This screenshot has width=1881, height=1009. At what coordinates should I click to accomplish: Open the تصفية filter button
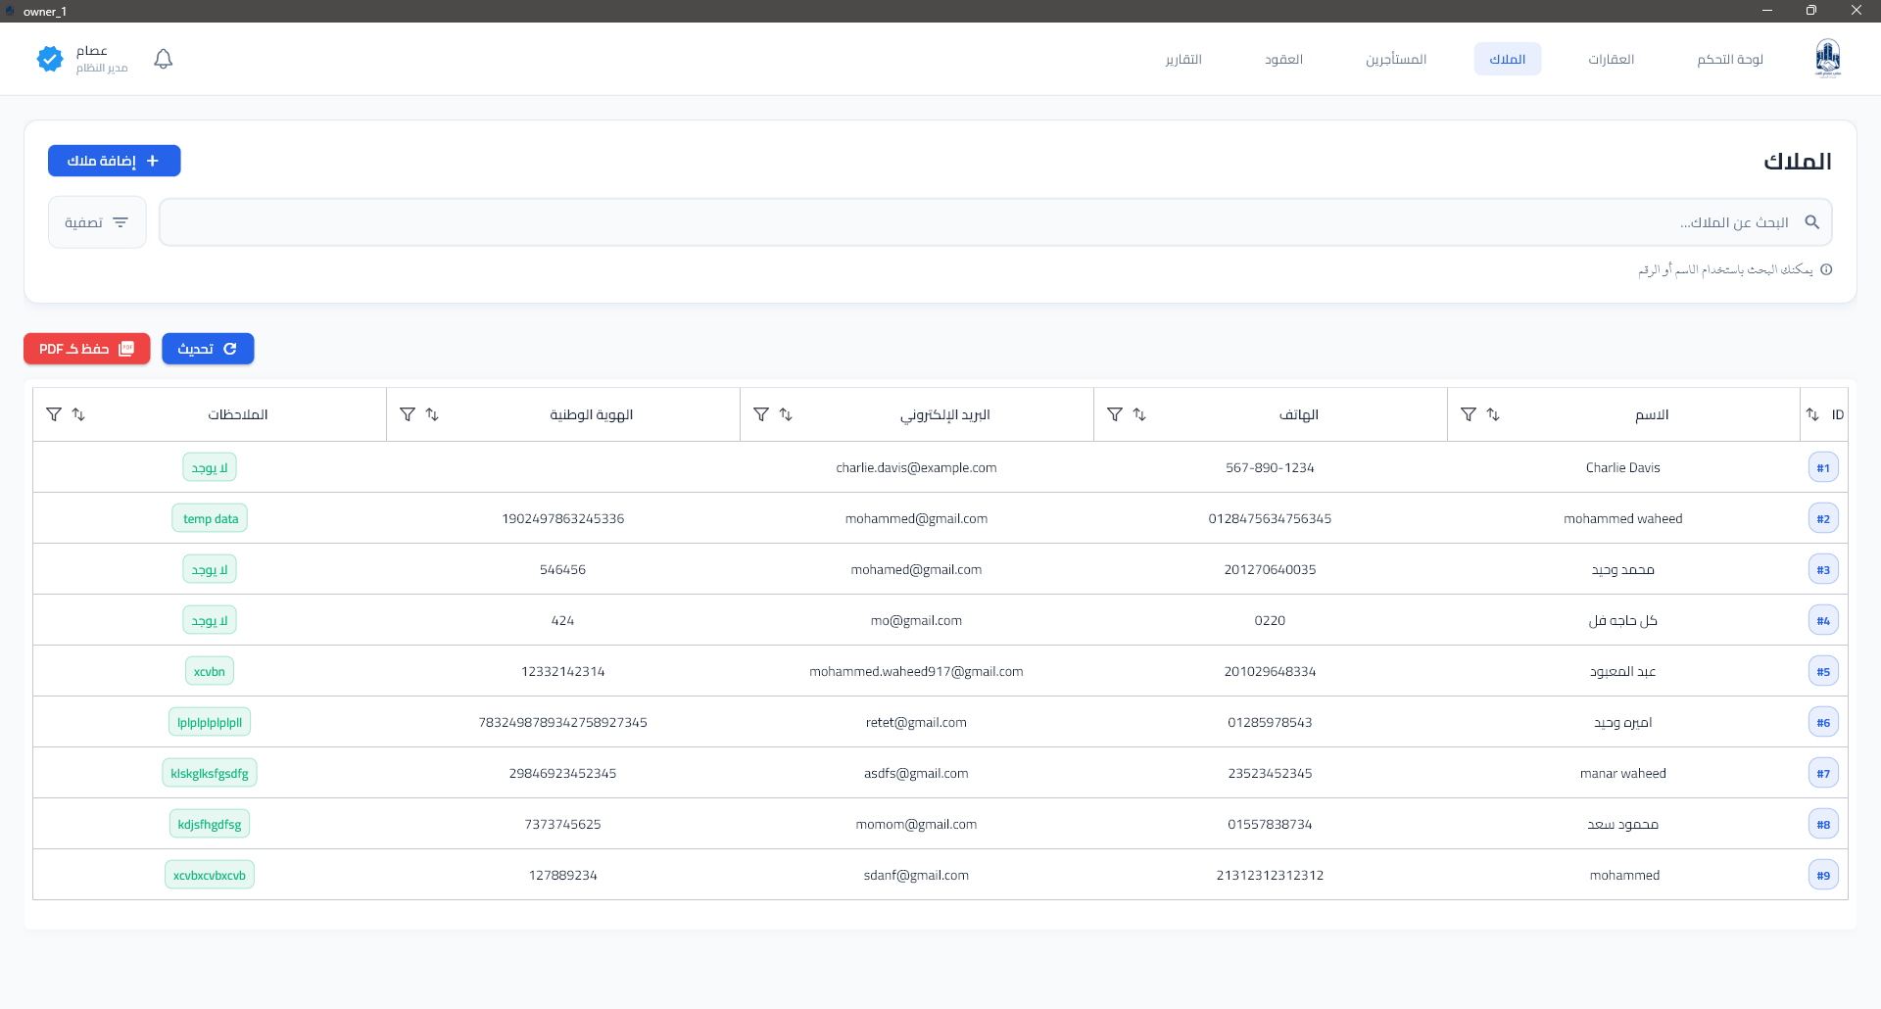point(97,222)
